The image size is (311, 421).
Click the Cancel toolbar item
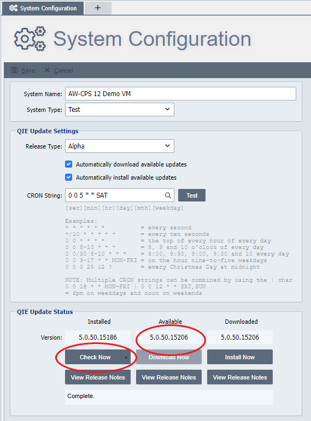(59, 70)
